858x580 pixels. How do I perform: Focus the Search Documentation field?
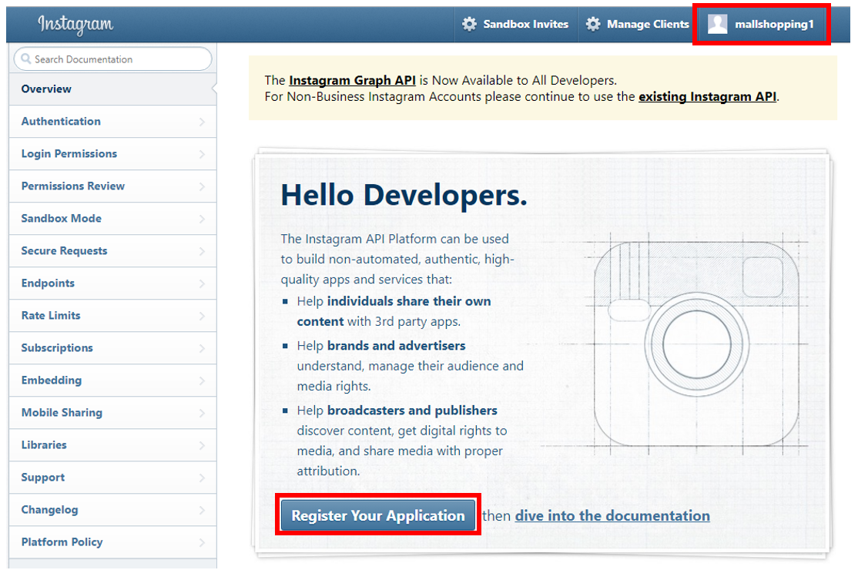(x=112, y=59)
